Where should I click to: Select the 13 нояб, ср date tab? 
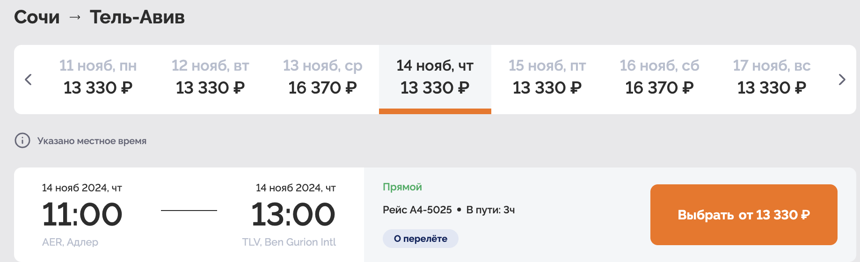[x=323, y=77]
